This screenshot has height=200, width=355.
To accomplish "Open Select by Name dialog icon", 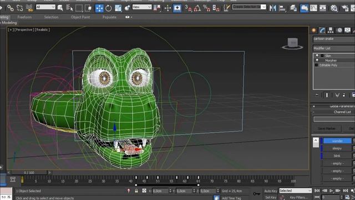I will [x=69, y=8].
